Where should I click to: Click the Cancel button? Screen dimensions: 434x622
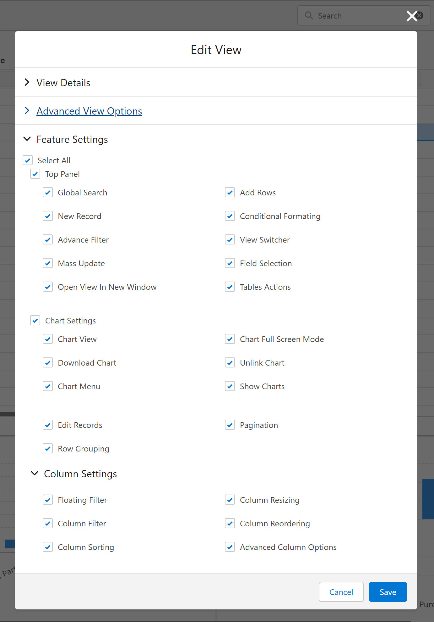tap(341, 592)
